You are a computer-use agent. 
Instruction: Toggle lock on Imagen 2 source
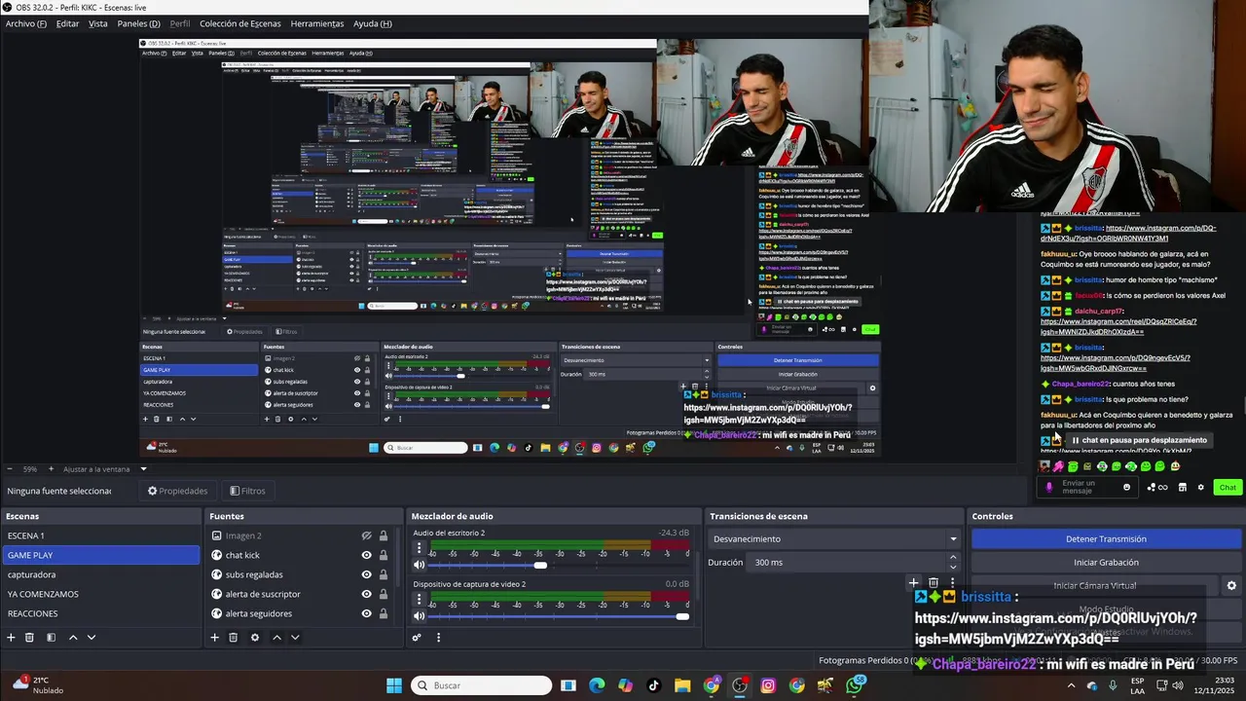(384, 535)
